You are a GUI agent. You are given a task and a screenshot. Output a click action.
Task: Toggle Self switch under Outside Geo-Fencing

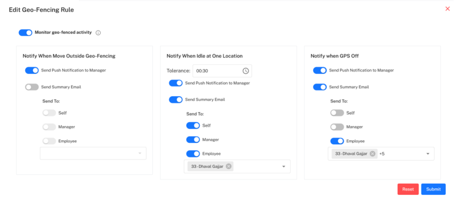pos(49,113)
